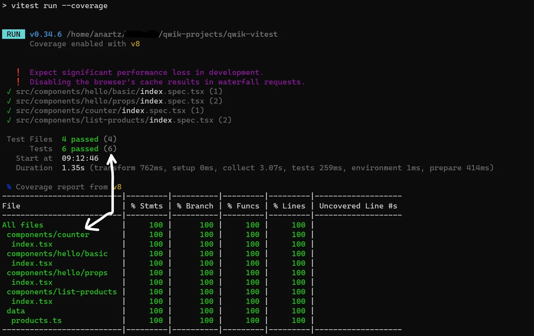Click index.tsx listed under components/hello/basic
The image size is (534, 336).
(x=32, y=263)
